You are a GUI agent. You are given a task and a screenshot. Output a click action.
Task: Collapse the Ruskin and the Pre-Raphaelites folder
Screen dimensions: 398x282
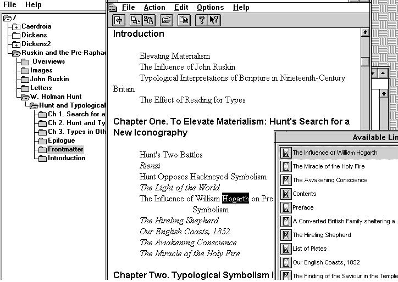16,53
